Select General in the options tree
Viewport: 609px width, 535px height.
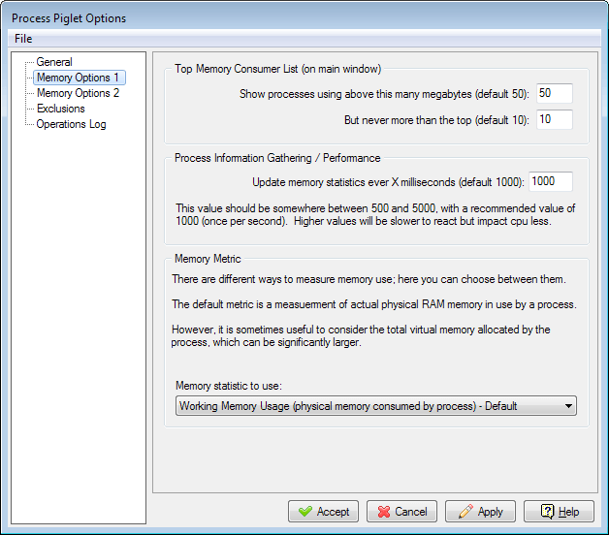(54, 62)
